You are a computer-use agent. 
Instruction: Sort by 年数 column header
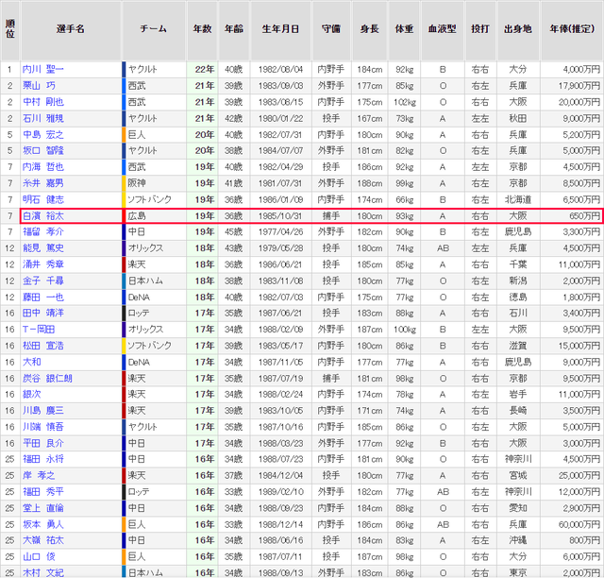203,29
